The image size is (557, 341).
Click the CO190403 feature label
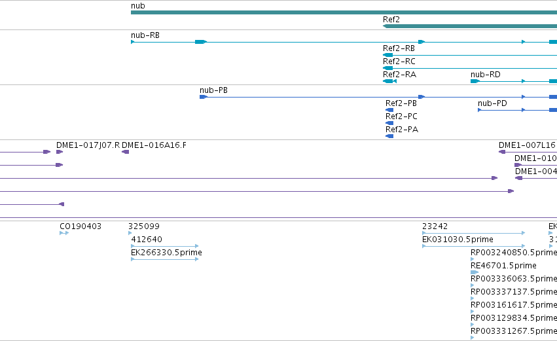point(81,226)
